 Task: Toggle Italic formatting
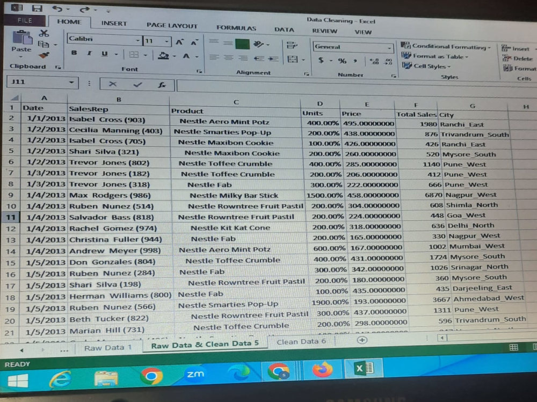[89, 53]
